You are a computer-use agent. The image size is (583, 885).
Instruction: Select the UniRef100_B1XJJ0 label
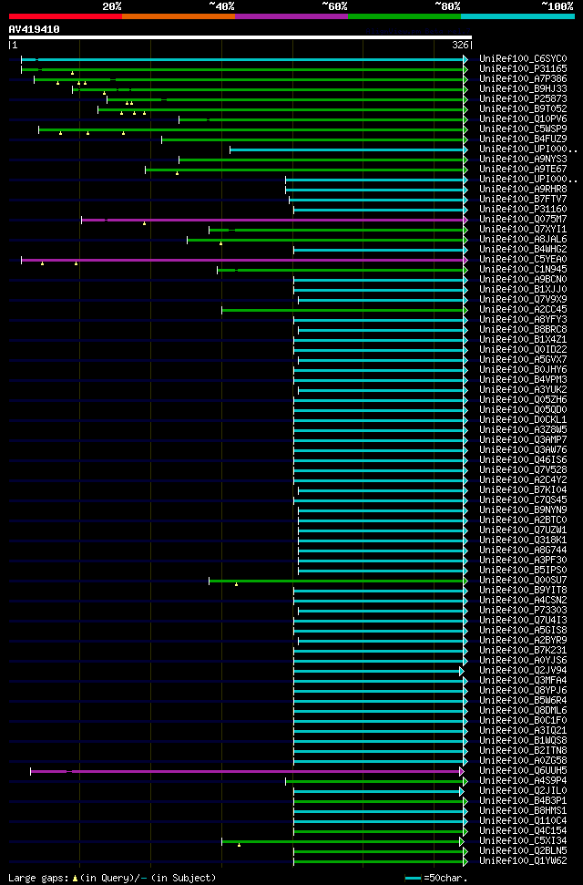tap(523, 290)
